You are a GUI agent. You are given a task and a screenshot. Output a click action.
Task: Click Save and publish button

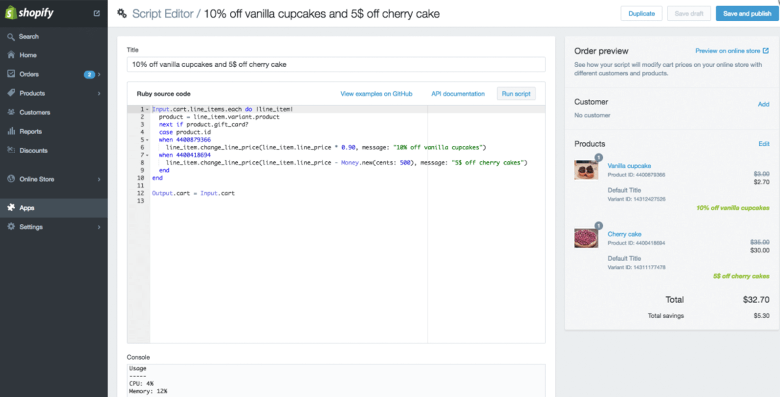tap(747, 13)
